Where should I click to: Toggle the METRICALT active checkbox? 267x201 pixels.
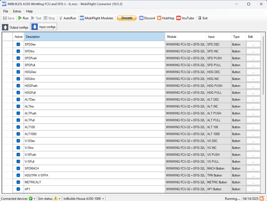18,182
